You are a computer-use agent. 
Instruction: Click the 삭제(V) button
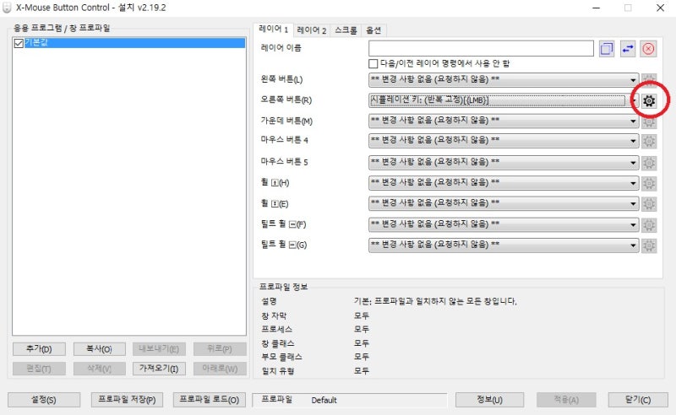pos(100,369)
